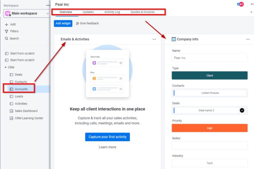254x169 pixels.
Task: Switch to Quotes & Invoices tab
Action: click(x=143, y=12)
